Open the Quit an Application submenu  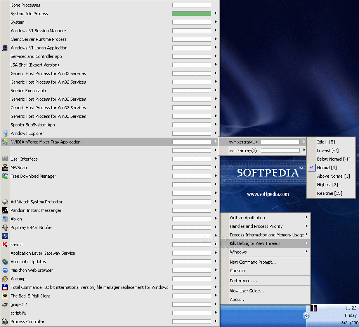pos(265,218)
